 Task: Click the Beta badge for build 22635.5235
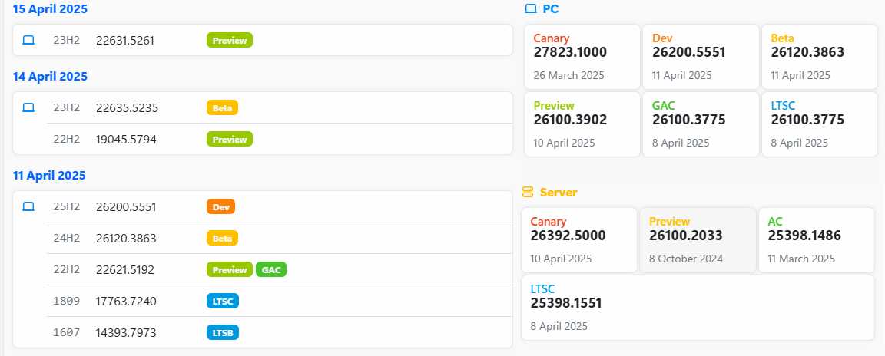click(222, 107)
